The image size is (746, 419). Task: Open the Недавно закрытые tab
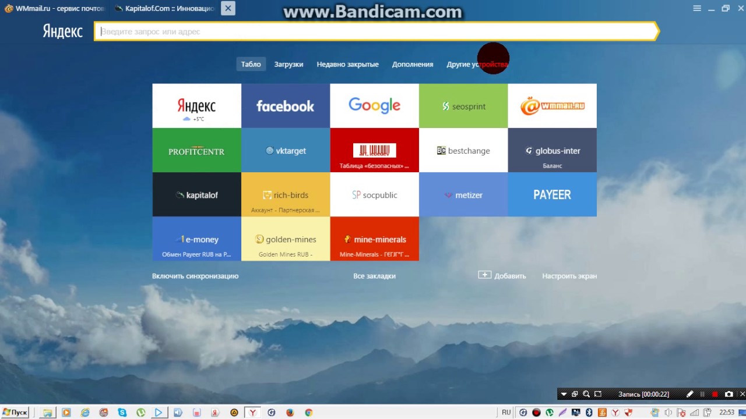point(347,65)
